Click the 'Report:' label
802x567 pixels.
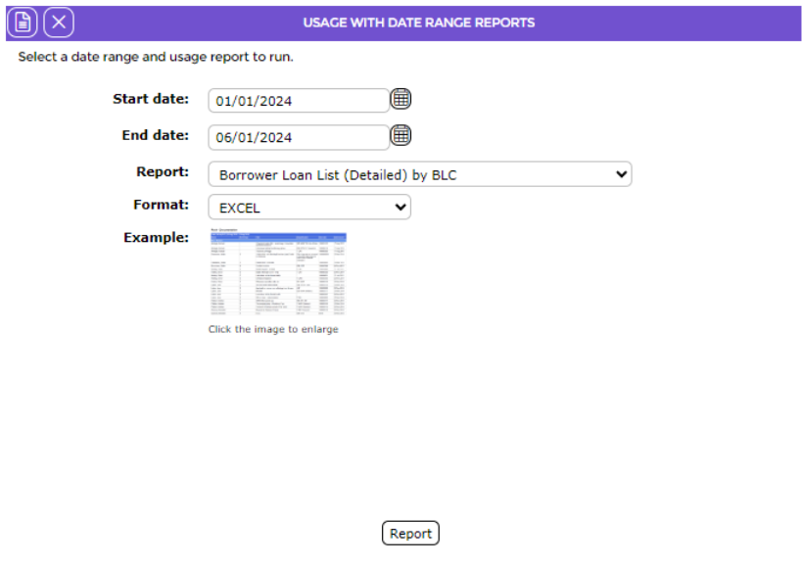coord(163,171)
